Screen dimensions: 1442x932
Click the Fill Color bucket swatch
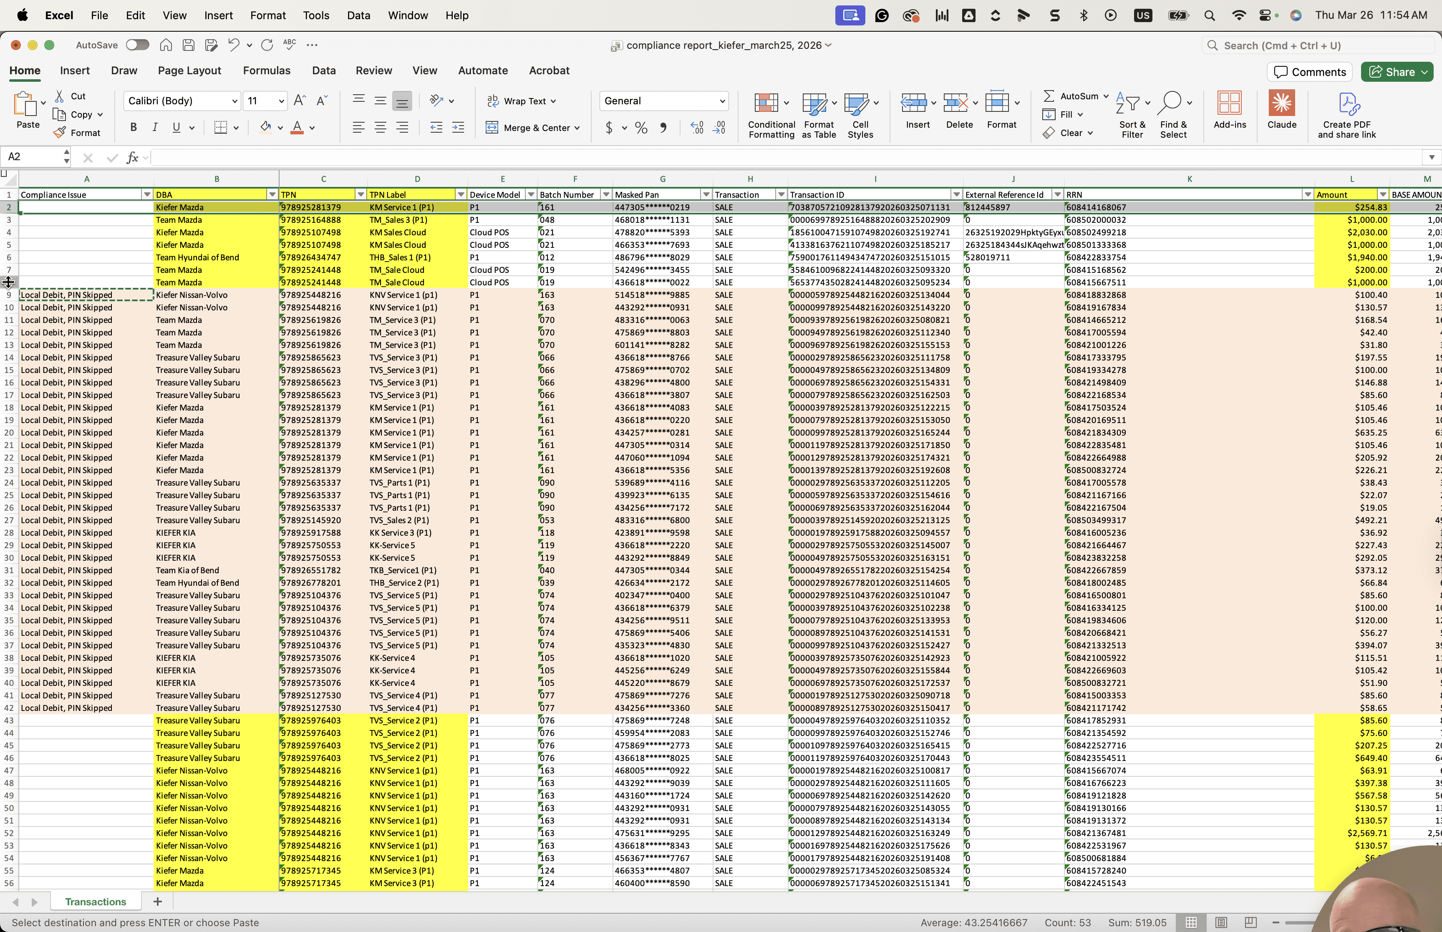265,127
